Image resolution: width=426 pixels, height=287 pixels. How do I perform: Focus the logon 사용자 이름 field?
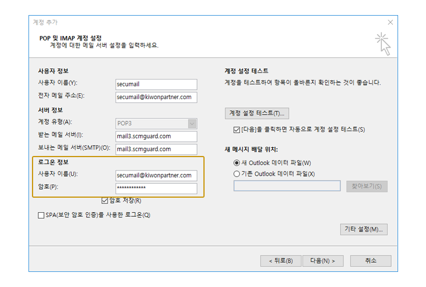(x=156, y=175)
